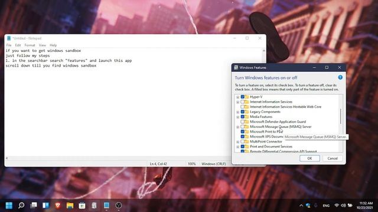Open Windows Security tray icon
The height and width of the screenshot is (212, 378).
308,206
